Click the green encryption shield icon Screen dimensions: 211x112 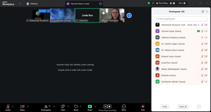(x=149, y=3)
